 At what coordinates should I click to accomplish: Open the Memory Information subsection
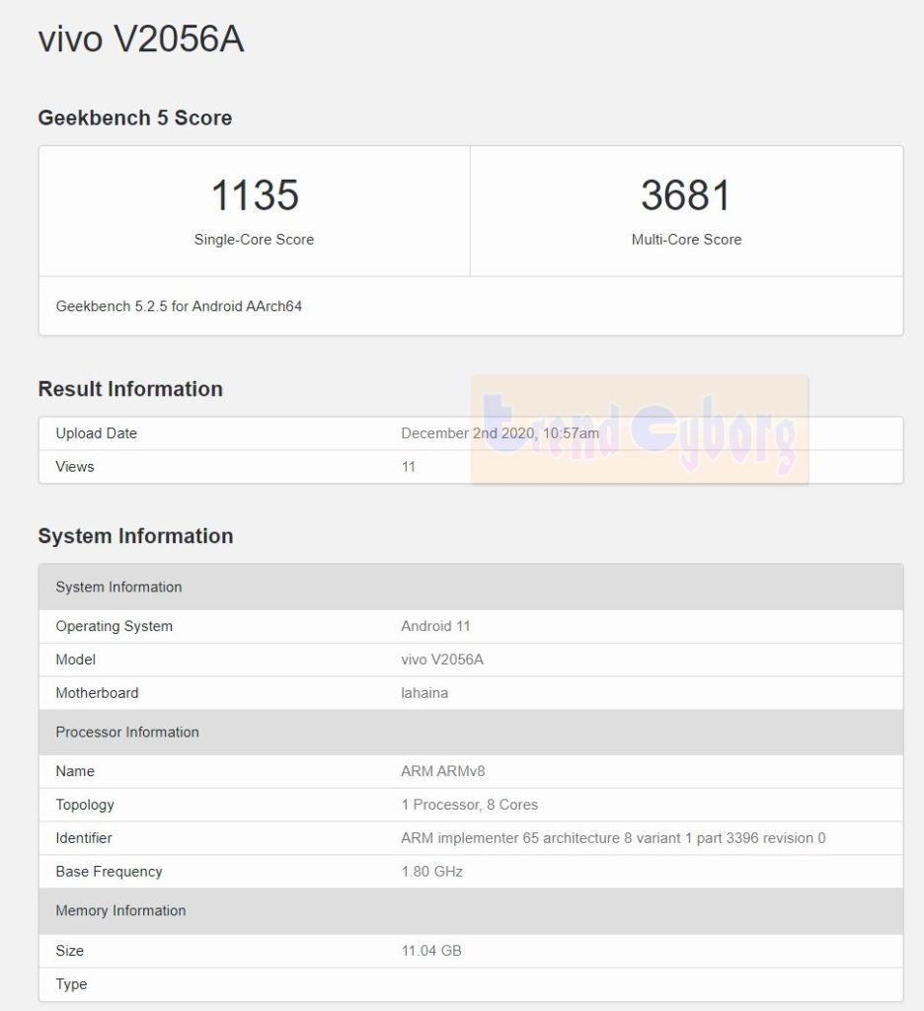120,910
